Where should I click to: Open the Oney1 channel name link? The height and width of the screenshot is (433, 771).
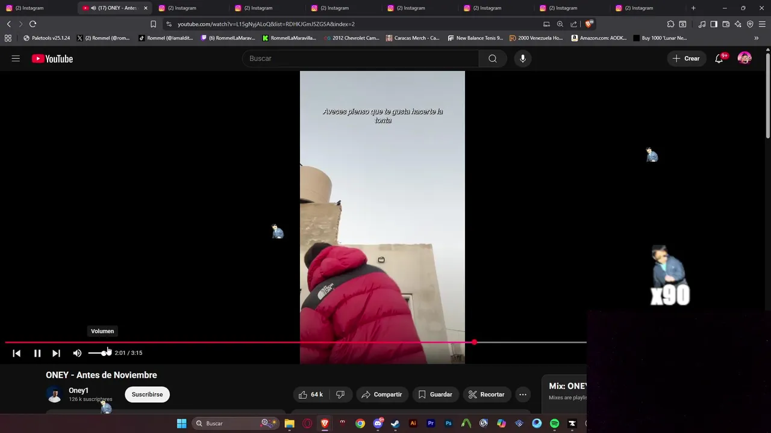[x=78, y=390]
